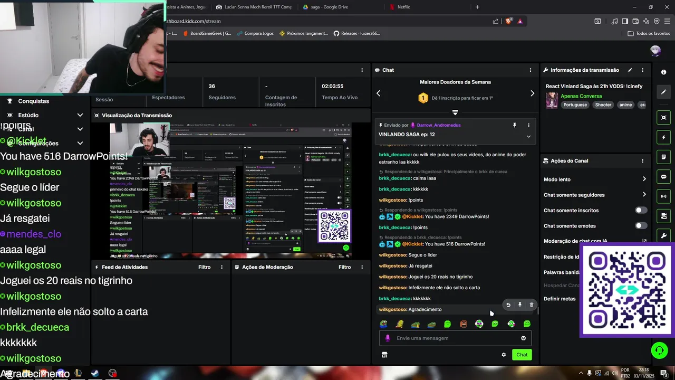Go to previous top donors slide

point(378,93)
